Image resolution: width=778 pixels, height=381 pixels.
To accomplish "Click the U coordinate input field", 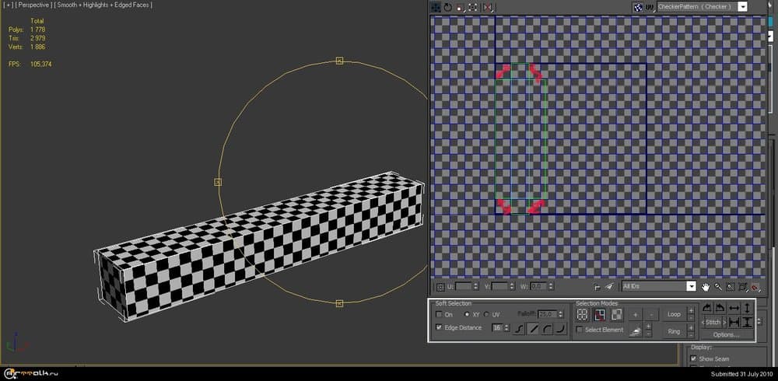I will pos(464,286).
